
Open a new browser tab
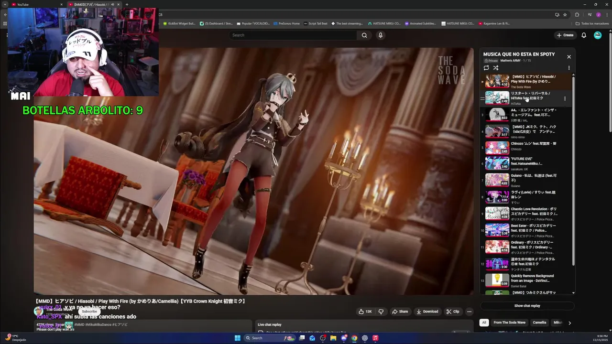pyautogui.click(x=127, y=5)
